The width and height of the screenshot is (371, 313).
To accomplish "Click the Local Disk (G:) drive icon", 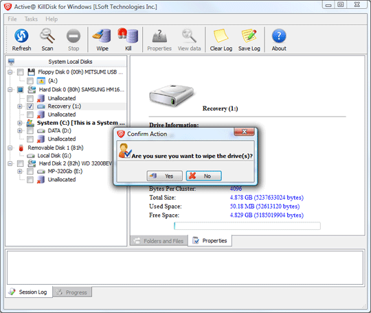I will click(31, 156).
